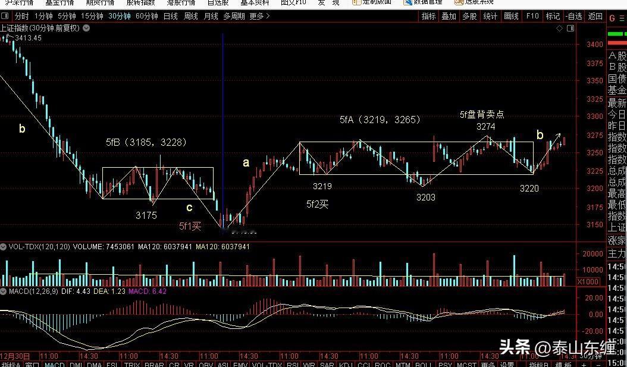Click the red G icon

[x=612, y=18]
